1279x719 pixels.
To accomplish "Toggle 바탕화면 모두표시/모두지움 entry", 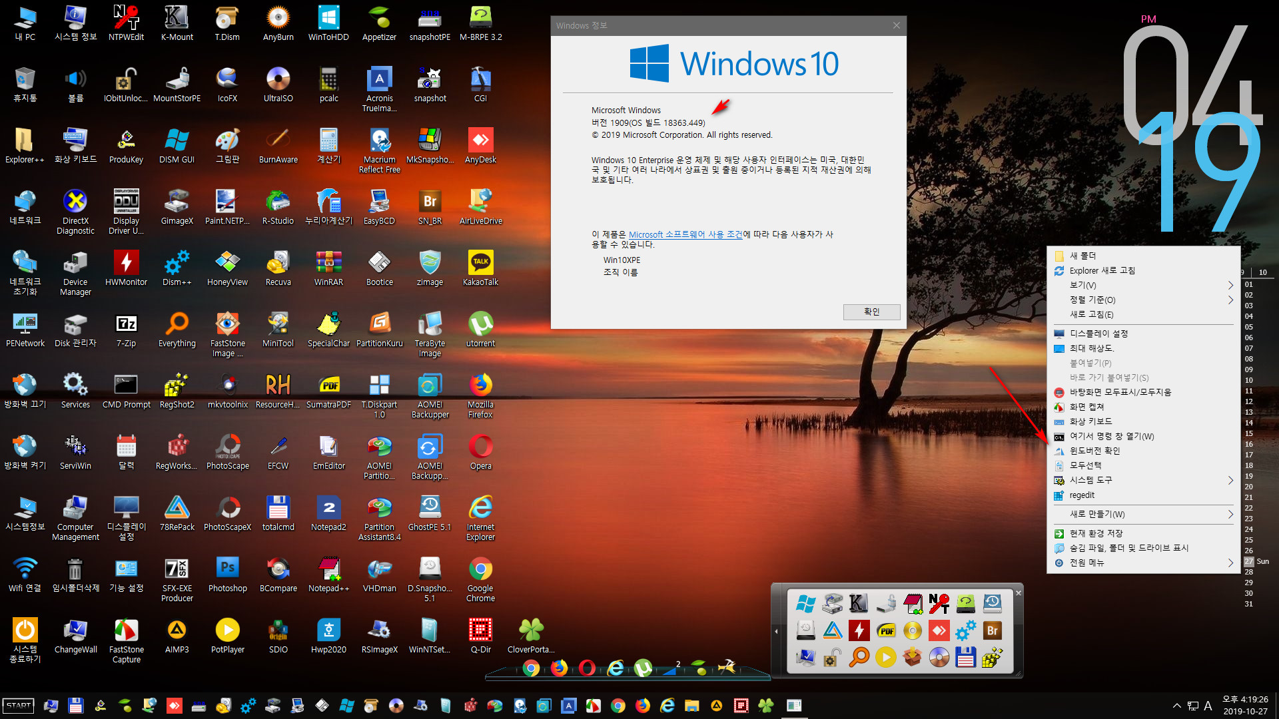I will [1143, 392].
